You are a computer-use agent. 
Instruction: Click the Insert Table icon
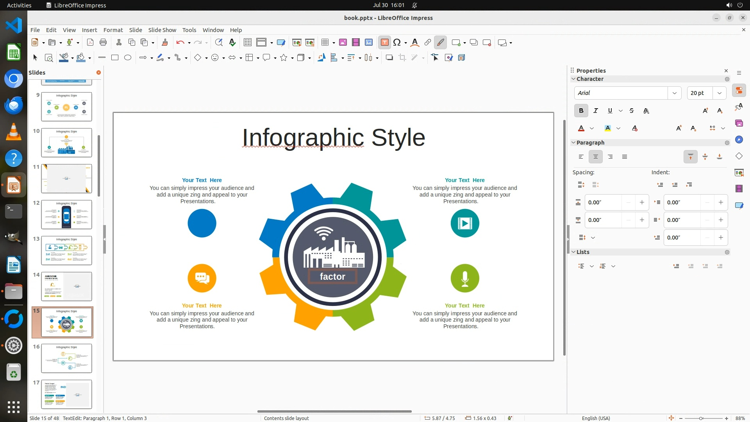coord(325,43)
